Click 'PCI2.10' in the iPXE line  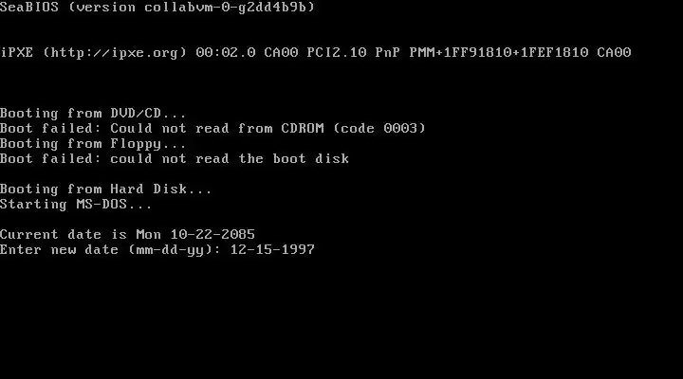(x=337, y=53)
